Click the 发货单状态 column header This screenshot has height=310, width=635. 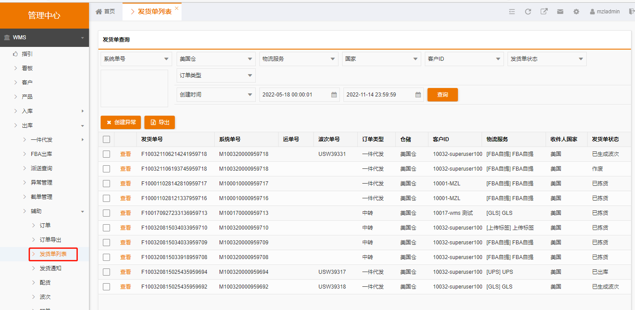point(605,139)
